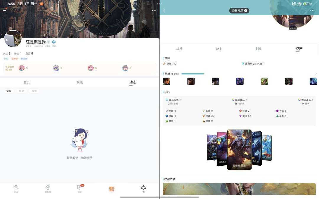Tap the first hero portrait
319x199 pixels.
[x=166, y=81]
